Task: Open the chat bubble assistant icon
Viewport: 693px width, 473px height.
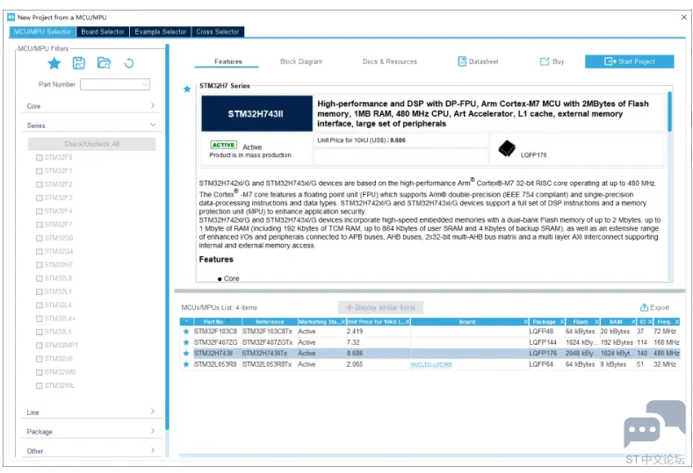Action: click(x=654, y=424)
